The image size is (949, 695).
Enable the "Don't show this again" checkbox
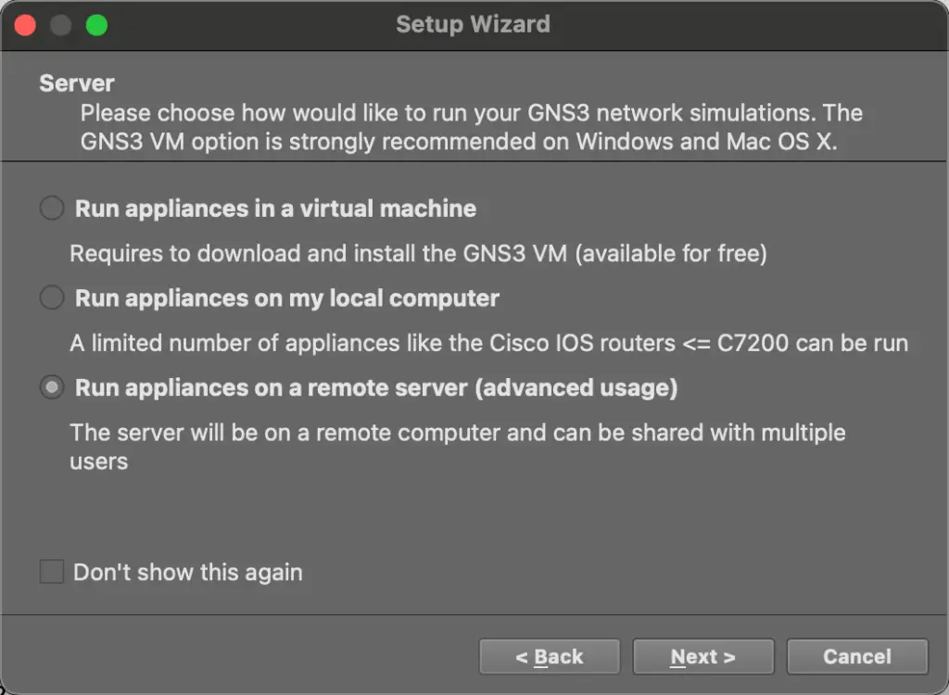51,571
